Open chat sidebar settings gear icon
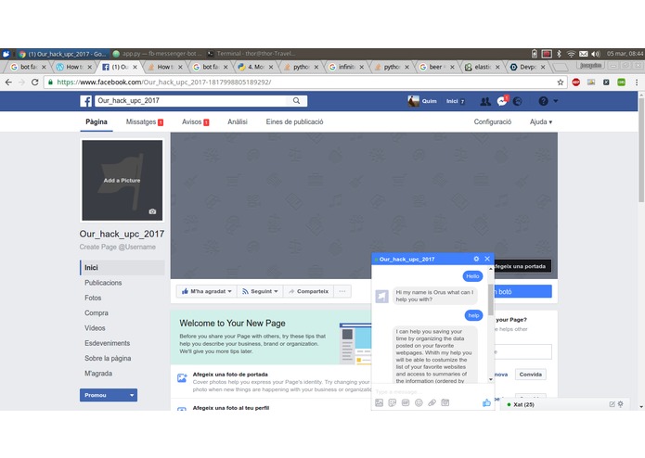This screenshot has height=458, width=645. coord(620,404)
